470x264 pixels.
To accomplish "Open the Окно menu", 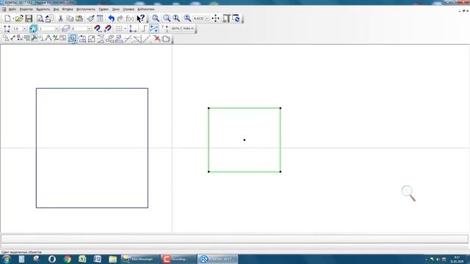I will coord(116,10).
